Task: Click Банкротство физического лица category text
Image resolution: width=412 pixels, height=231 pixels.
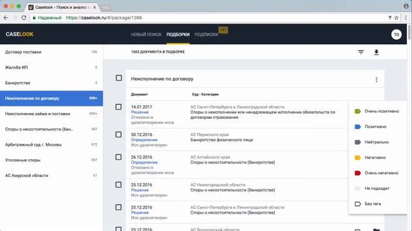Action: [221, 140]
